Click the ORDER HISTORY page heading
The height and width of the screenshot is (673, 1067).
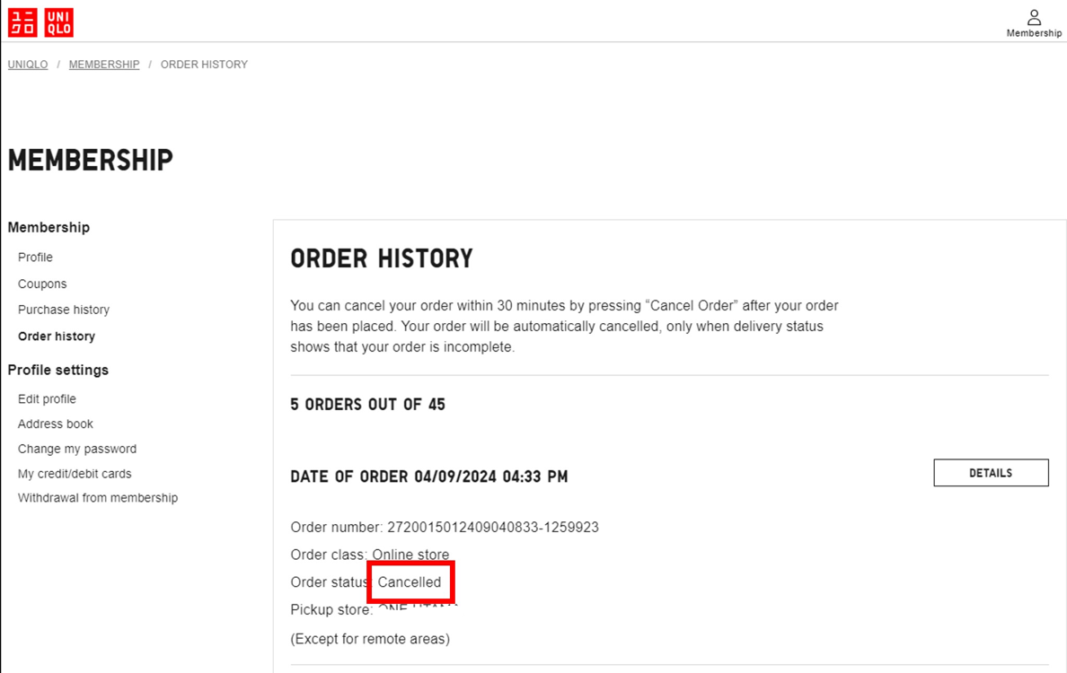click(x=382, y=258)
